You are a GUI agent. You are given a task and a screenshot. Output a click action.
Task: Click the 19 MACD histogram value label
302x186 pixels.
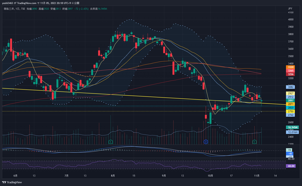coord(289,150)
